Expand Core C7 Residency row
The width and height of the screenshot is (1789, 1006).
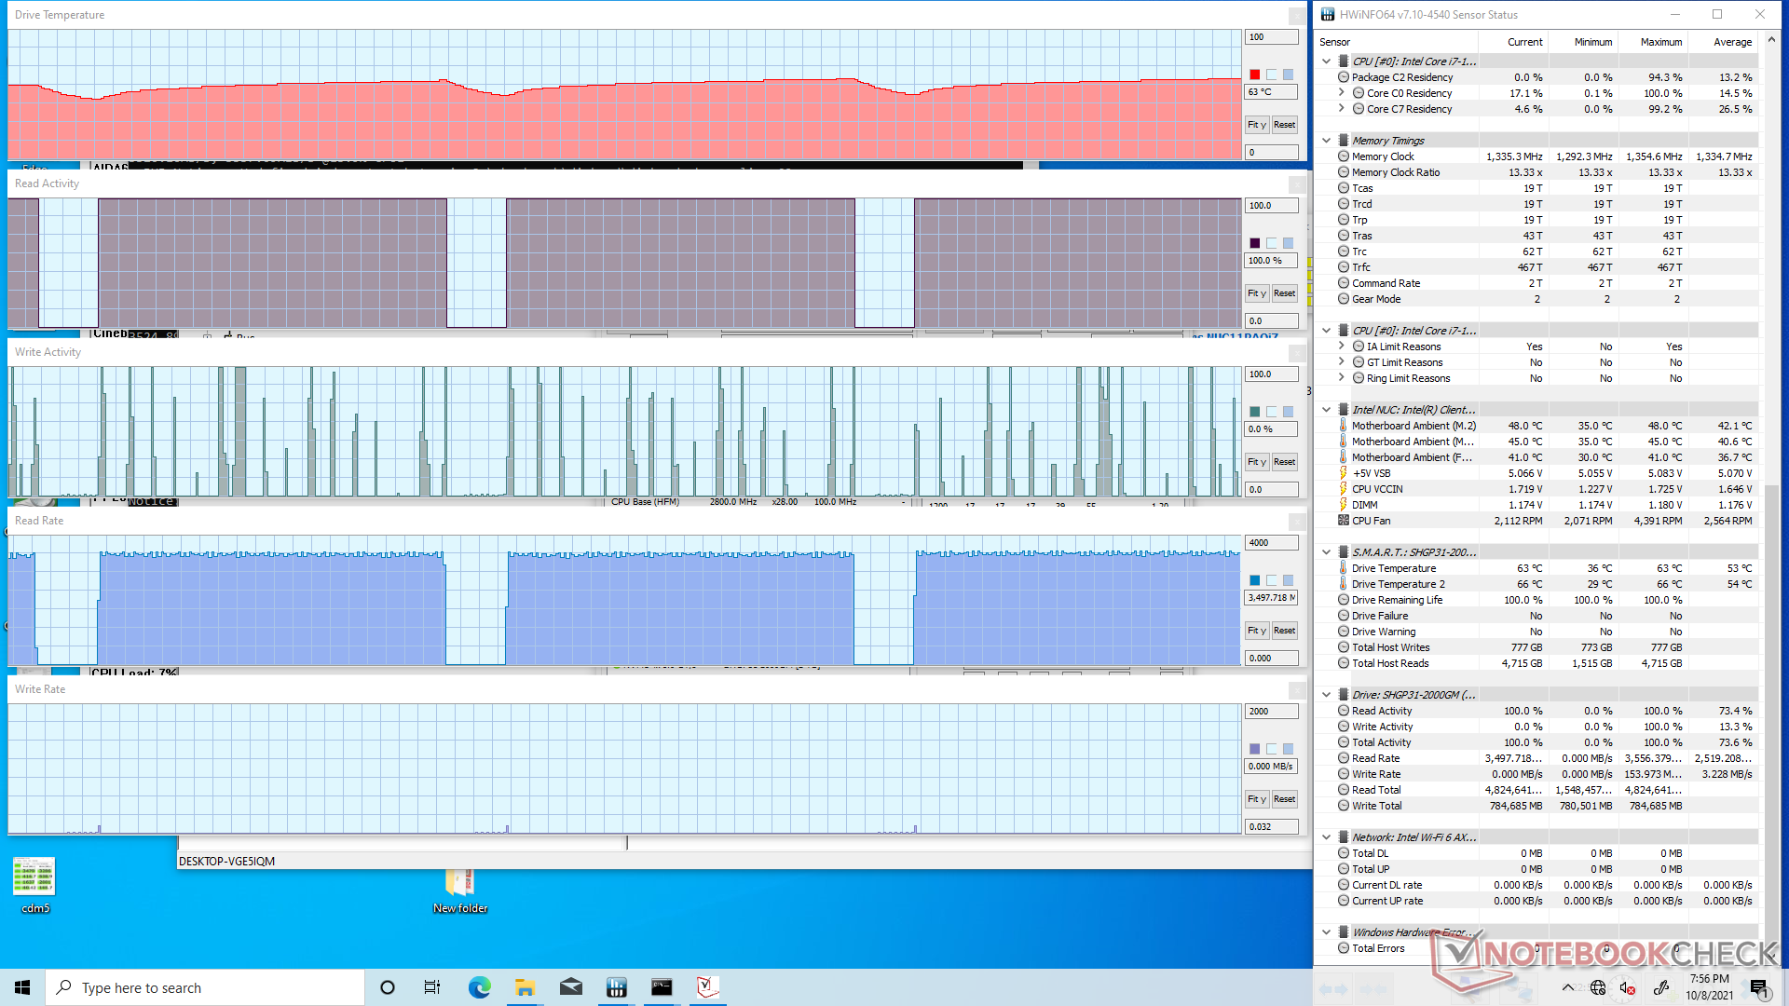tap(1341, 109)
